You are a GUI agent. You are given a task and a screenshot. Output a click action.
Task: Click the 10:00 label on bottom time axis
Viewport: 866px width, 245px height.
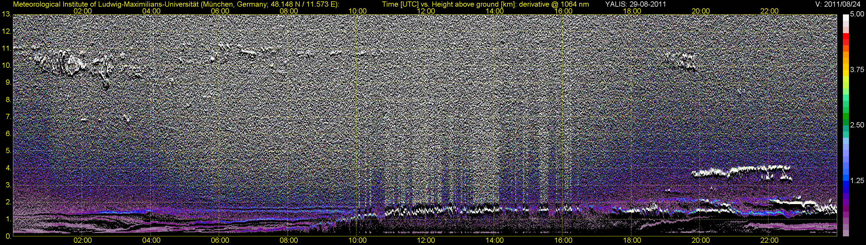tap(357, 240)
